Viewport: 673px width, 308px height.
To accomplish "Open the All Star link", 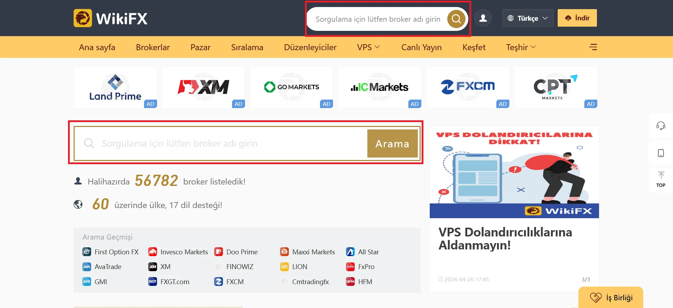I will [368, 252].
